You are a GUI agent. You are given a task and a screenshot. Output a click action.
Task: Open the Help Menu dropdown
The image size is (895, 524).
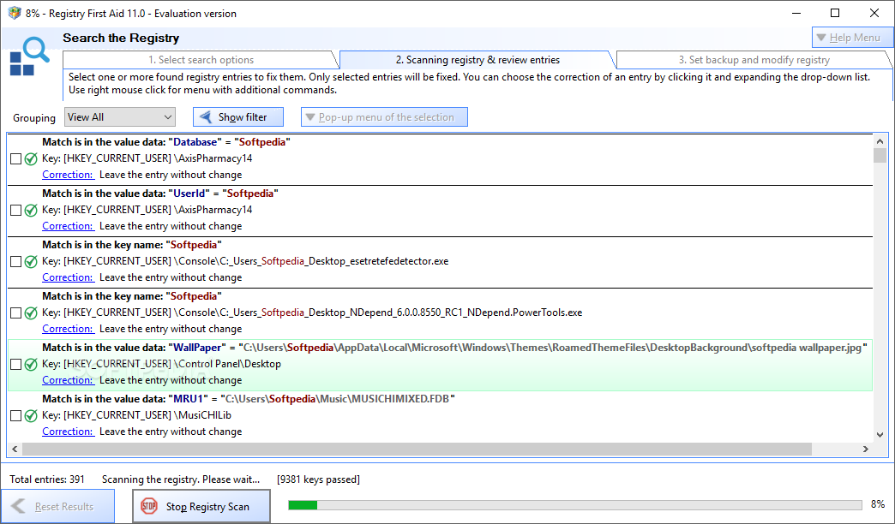click(x=852, y=38)
